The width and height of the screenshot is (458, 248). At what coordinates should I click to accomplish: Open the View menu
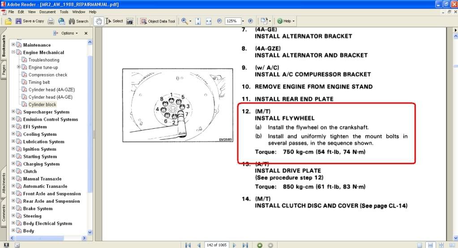click(31, 12)
